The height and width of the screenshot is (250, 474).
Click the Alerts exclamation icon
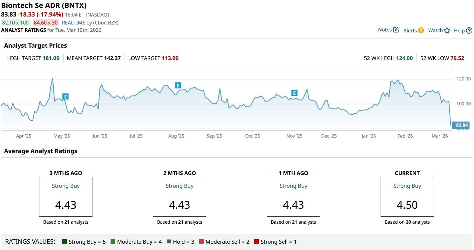421,30
